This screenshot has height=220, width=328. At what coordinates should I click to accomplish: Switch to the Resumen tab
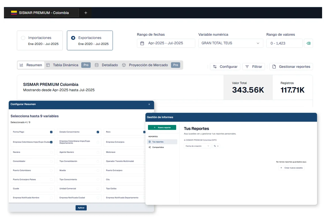click(31, 65)
